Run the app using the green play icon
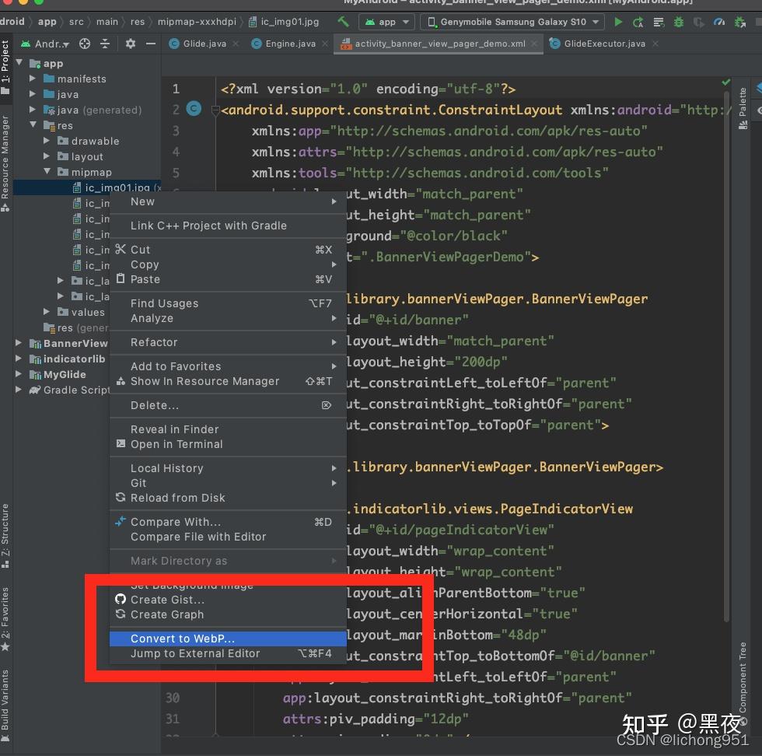 click(x=618, y=23)
